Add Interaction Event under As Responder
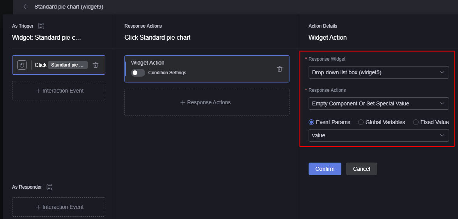This screenshot has height=219, width=458. pos(59,207)
